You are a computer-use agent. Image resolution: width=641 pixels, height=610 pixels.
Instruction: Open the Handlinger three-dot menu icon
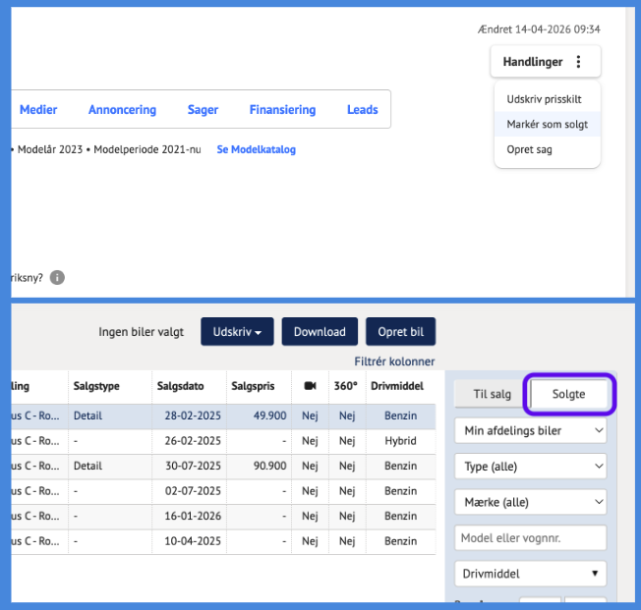pos(578,62)
